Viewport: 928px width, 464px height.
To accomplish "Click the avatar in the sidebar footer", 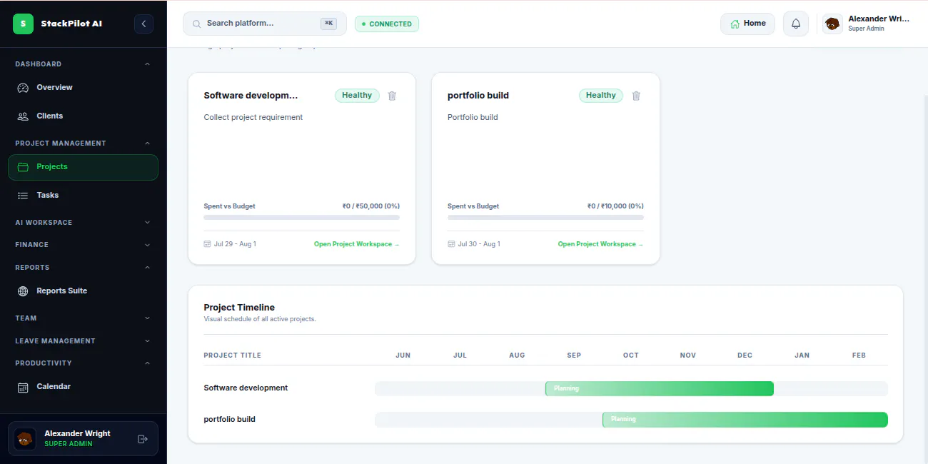I will pos(25,438).
